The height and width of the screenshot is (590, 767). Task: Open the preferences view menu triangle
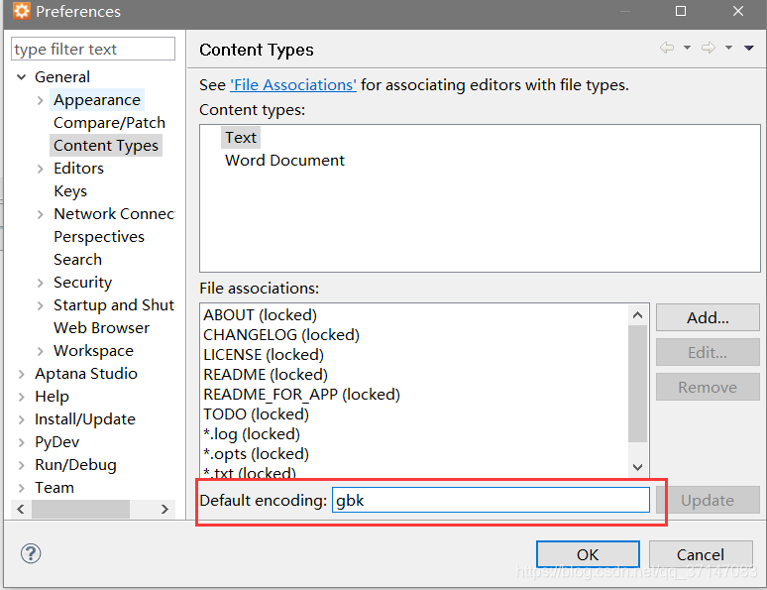pos(748,48)
